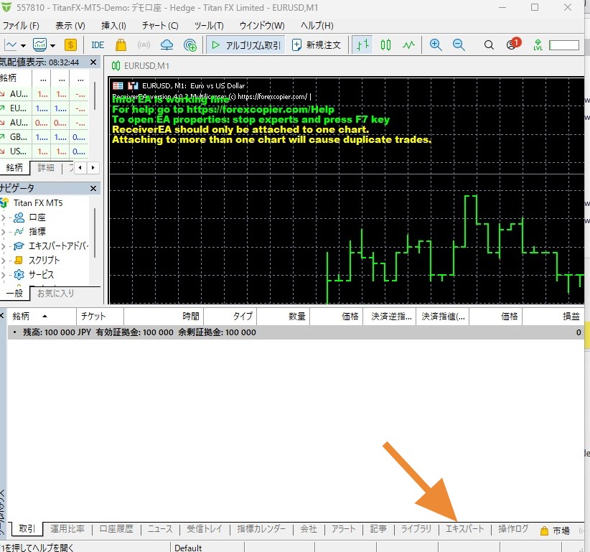
Task: Open the 市場 market button with bag icon
Action: [555, 531]
